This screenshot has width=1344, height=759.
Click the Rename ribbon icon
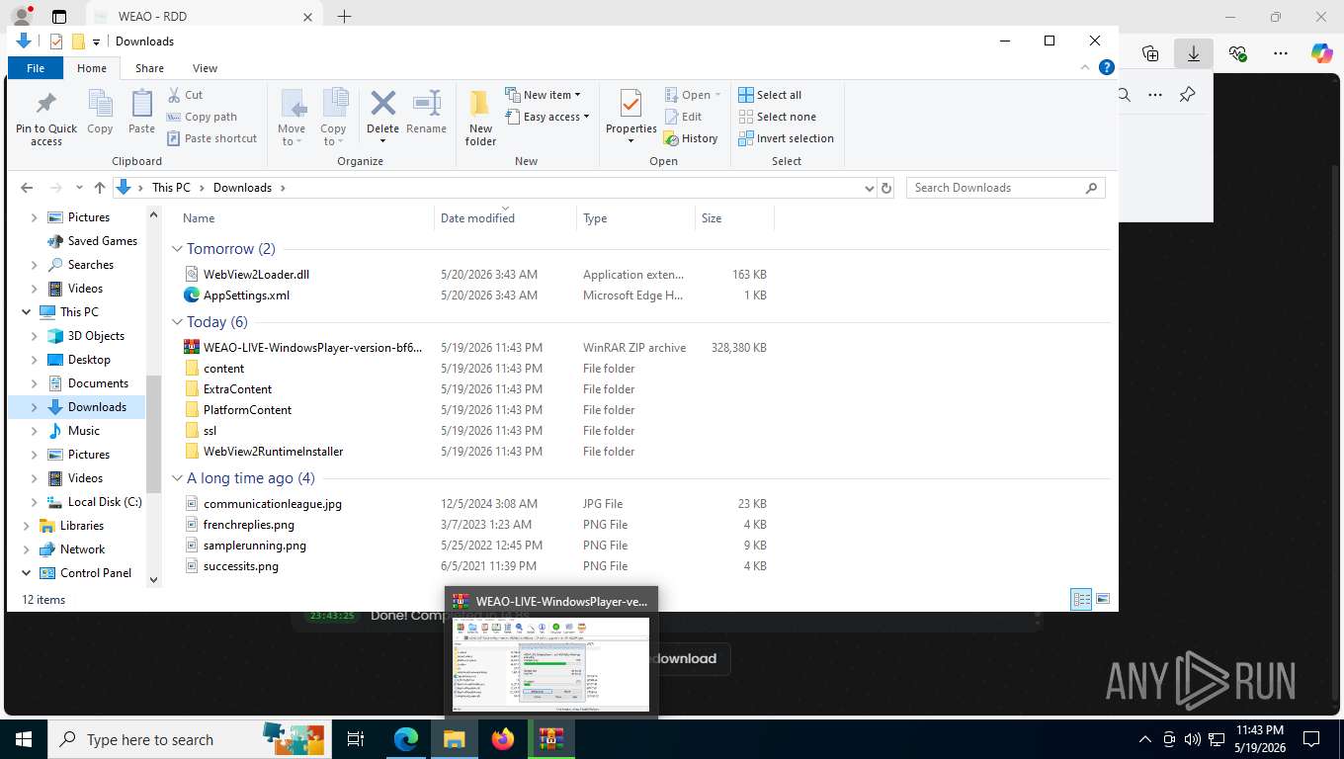pos(426,112)
